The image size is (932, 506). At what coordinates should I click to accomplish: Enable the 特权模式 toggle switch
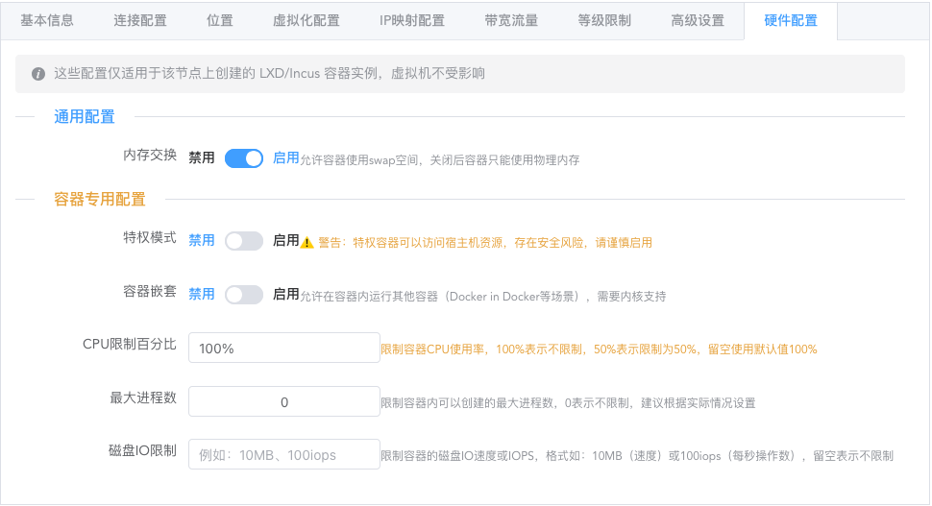pyautogui.click(x=244, y=242)
